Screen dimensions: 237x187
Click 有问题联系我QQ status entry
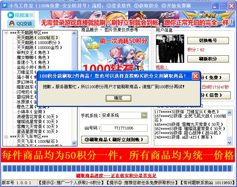click(x=207, y=183)
